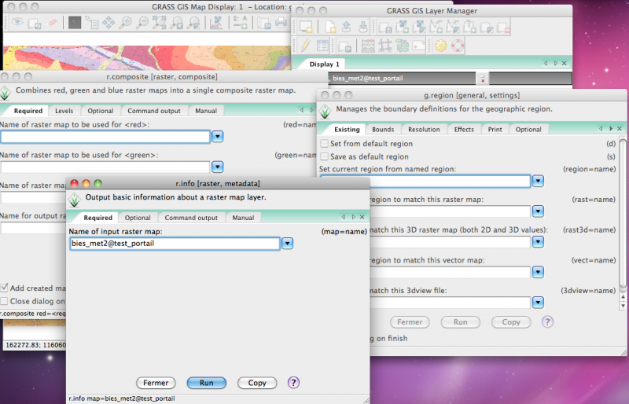Expand the red raster map dropdown
Screen dimensions: 629x404
[218, 137]
